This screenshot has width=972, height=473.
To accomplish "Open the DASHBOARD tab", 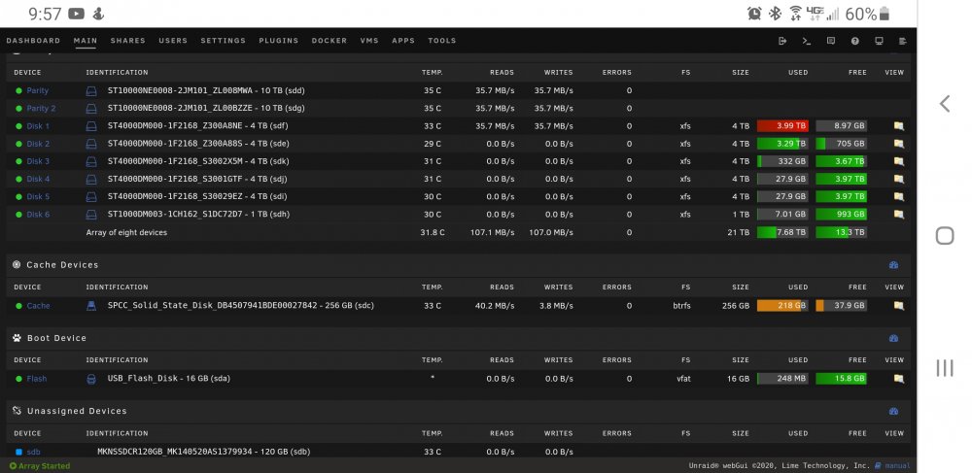I will point(33,41).
